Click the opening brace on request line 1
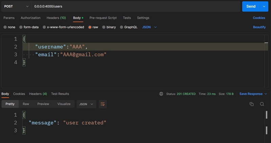 click(x=24, y=39)
